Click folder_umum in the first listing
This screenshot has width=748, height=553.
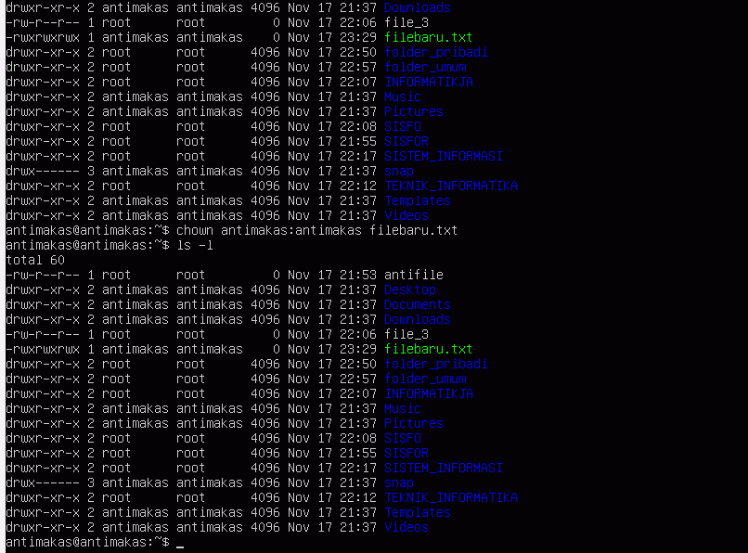[425, 68]
